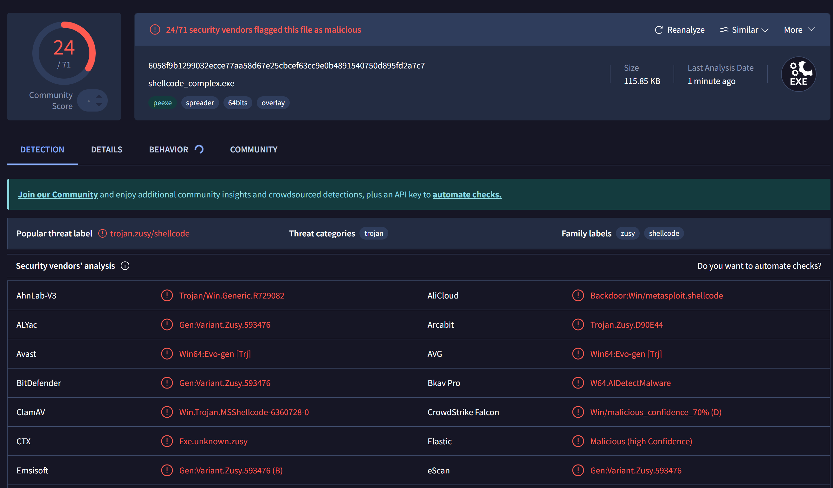This screenshot has height=488, width=833.
Task: Click the Reanalyze refresh icon
Action: pyautogui.click(x=658, y=30)
